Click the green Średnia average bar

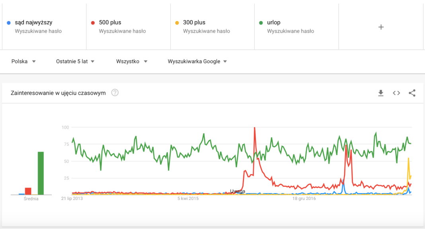(41, 173)
